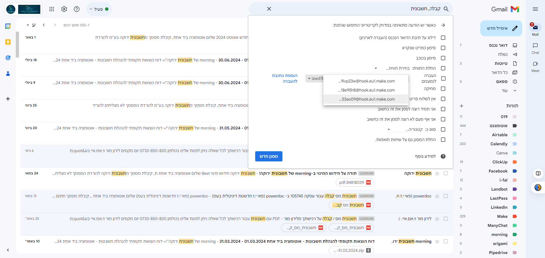Click the add forwarding address link

(x=285, y=78)
